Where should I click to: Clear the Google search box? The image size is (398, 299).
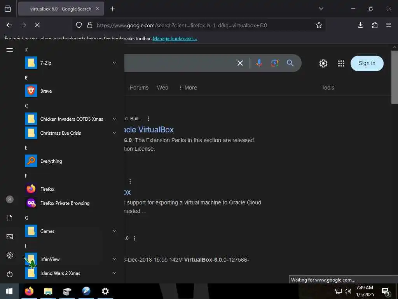click(240, 63)
